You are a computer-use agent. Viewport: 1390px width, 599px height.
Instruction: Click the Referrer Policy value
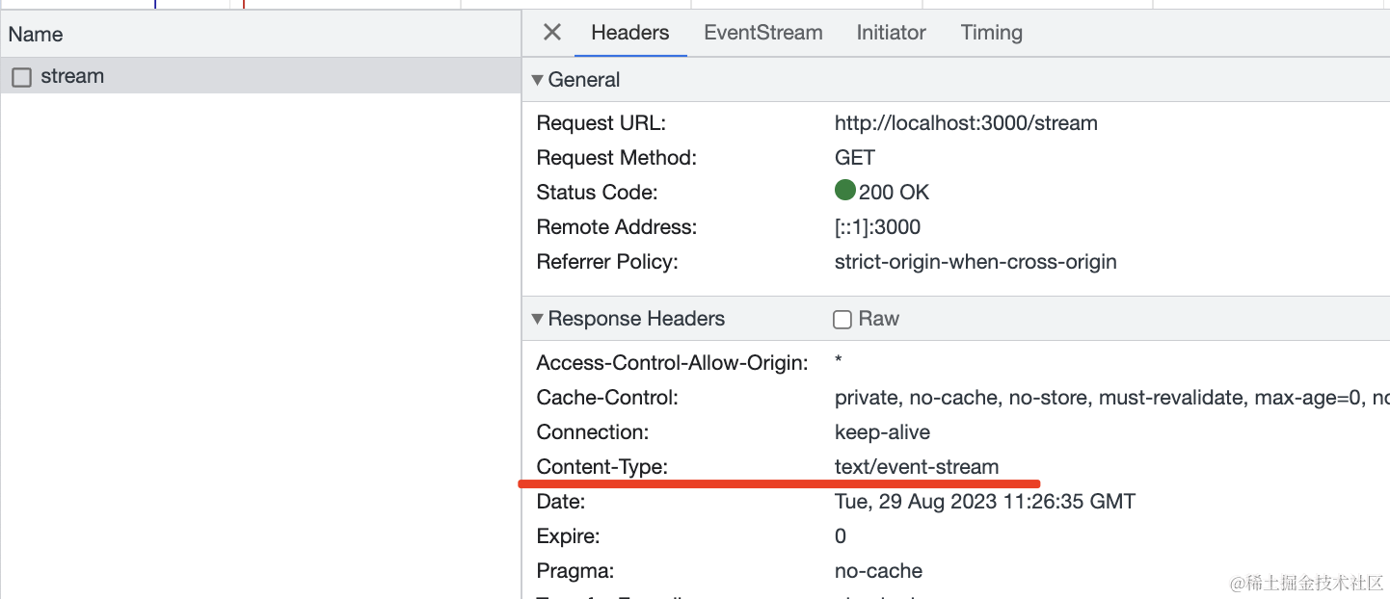(x=976, y=262)
